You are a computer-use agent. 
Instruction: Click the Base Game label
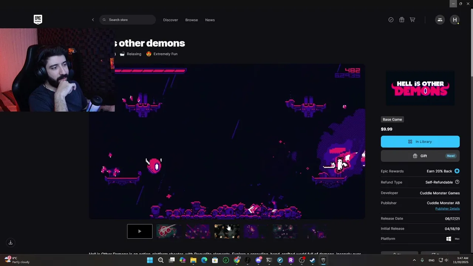392,119
